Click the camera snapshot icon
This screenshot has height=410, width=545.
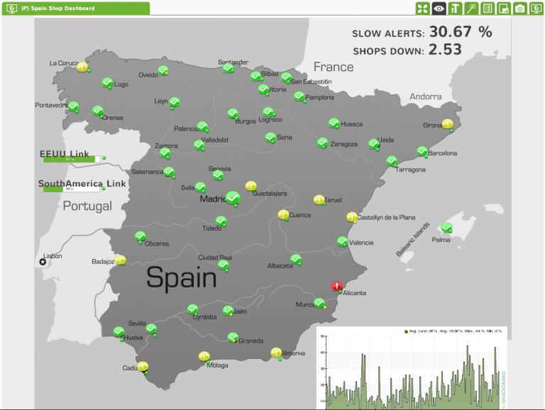(x=520, y=9)
